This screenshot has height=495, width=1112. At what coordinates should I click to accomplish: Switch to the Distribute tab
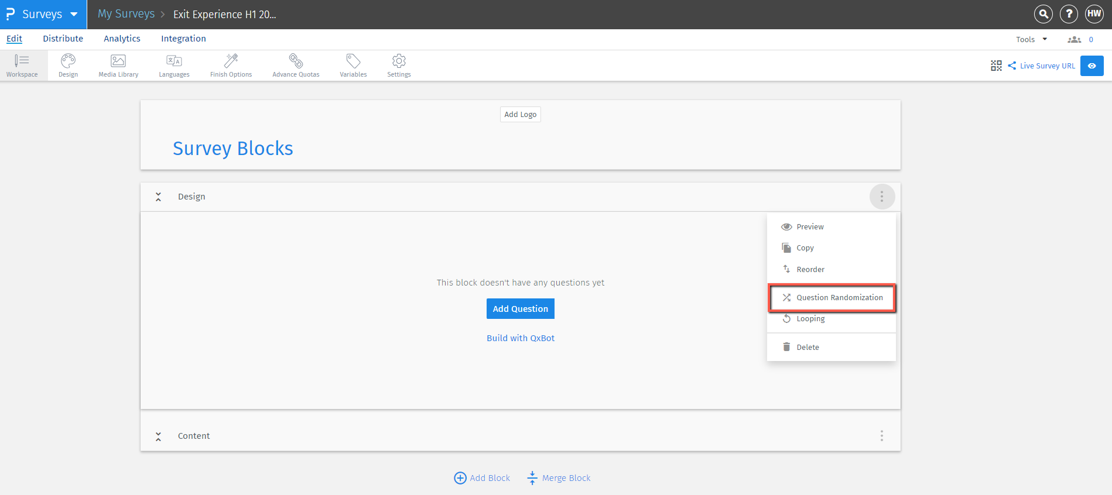point(63,39)
